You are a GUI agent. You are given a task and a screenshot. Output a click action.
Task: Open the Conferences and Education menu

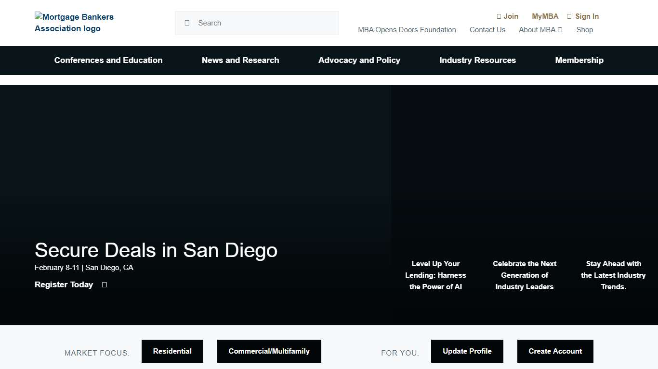pyautogui.click(x=108, y=61)
